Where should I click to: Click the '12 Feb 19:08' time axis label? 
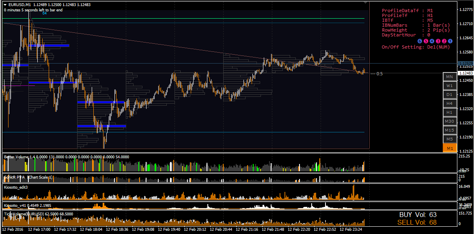[x=143, y=229]
